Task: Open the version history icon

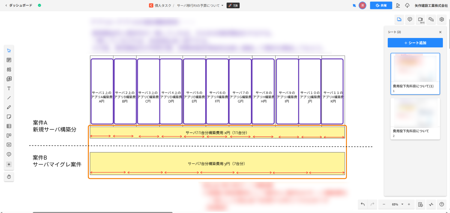Action: [x=421, y=204]
